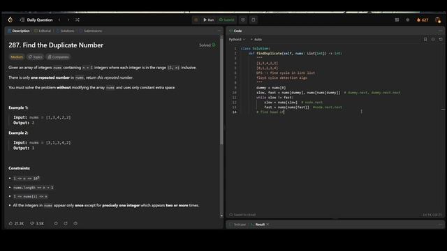
Task: Click the Auto indicator in the editor
Action: pyautogui.click(x=256, y=39)
